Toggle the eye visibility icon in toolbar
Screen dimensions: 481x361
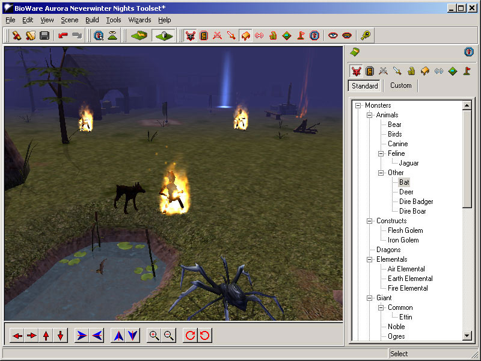click(332, 35)
